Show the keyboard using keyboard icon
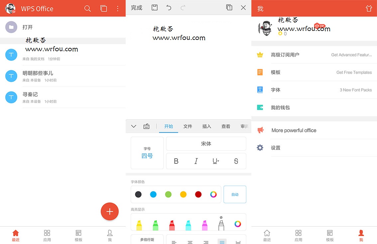 [146, 126]
